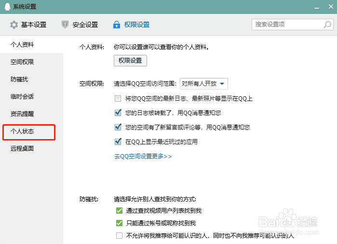This screenshot has width=337, height=244.
Task: Minimize the 系统设置 window
Action: point(317,8)
